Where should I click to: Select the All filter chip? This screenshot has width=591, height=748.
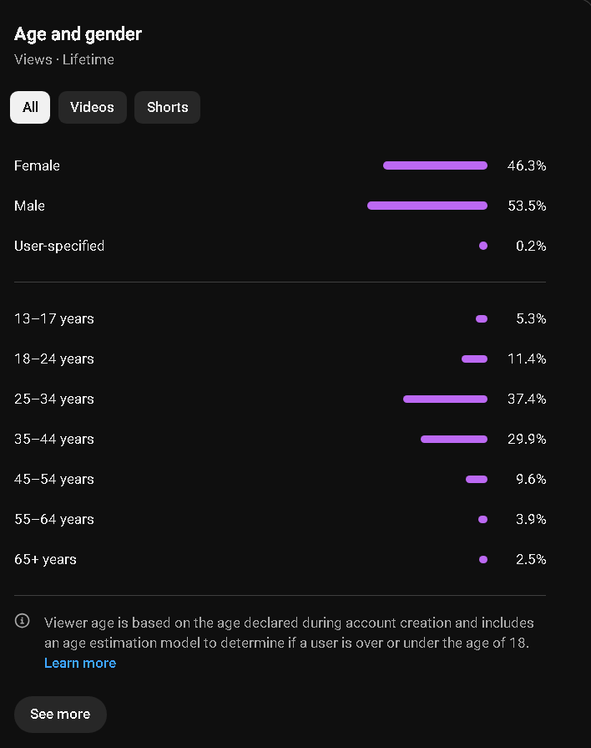(x=30, y=107)
